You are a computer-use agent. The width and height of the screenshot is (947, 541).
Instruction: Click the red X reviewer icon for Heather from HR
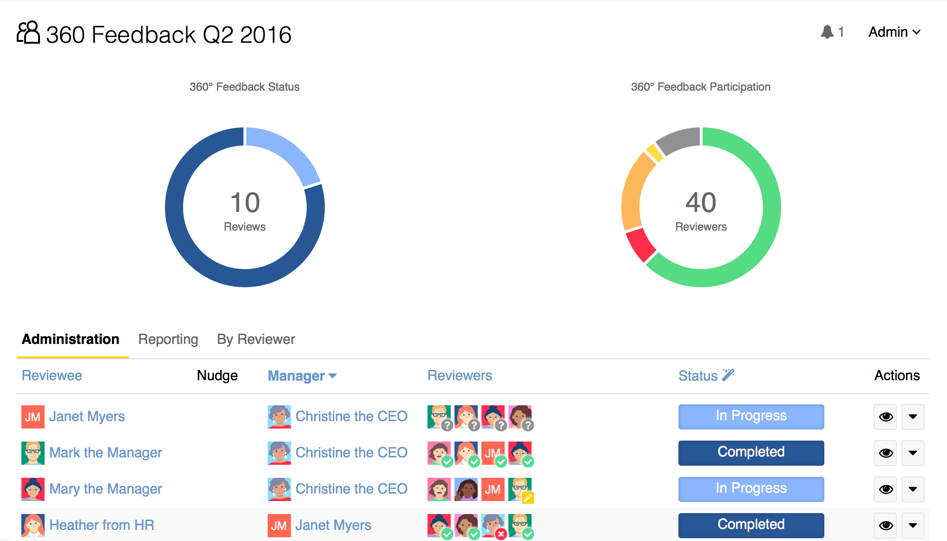500,534
